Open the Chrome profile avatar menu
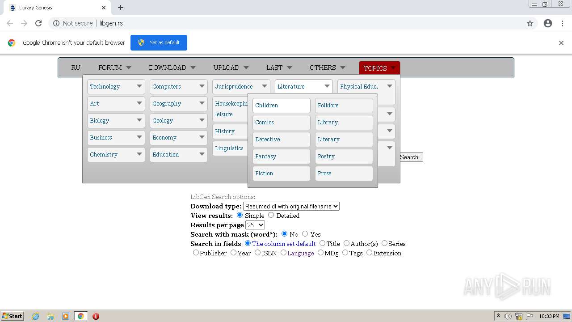The width and height of the screenshot is (572, 322). click(548, 23)
